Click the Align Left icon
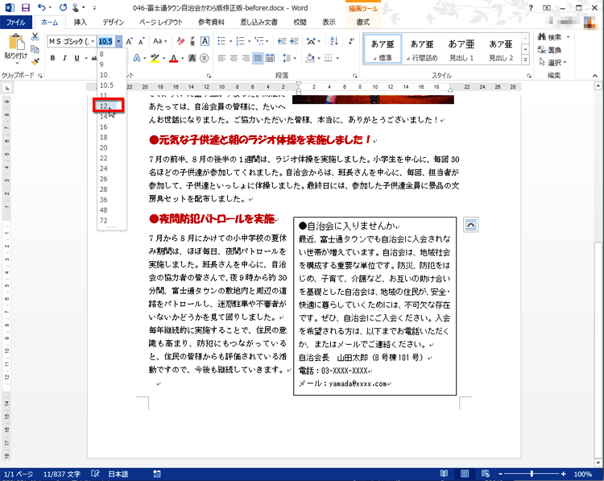The width and height of the screenshot is (604, 481). point(221,58)
